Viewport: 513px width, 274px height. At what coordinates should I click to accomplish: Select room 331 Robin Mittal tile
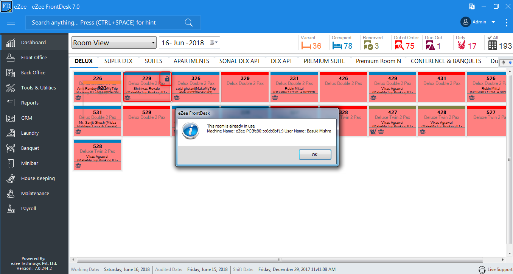[x=294, y=87]
